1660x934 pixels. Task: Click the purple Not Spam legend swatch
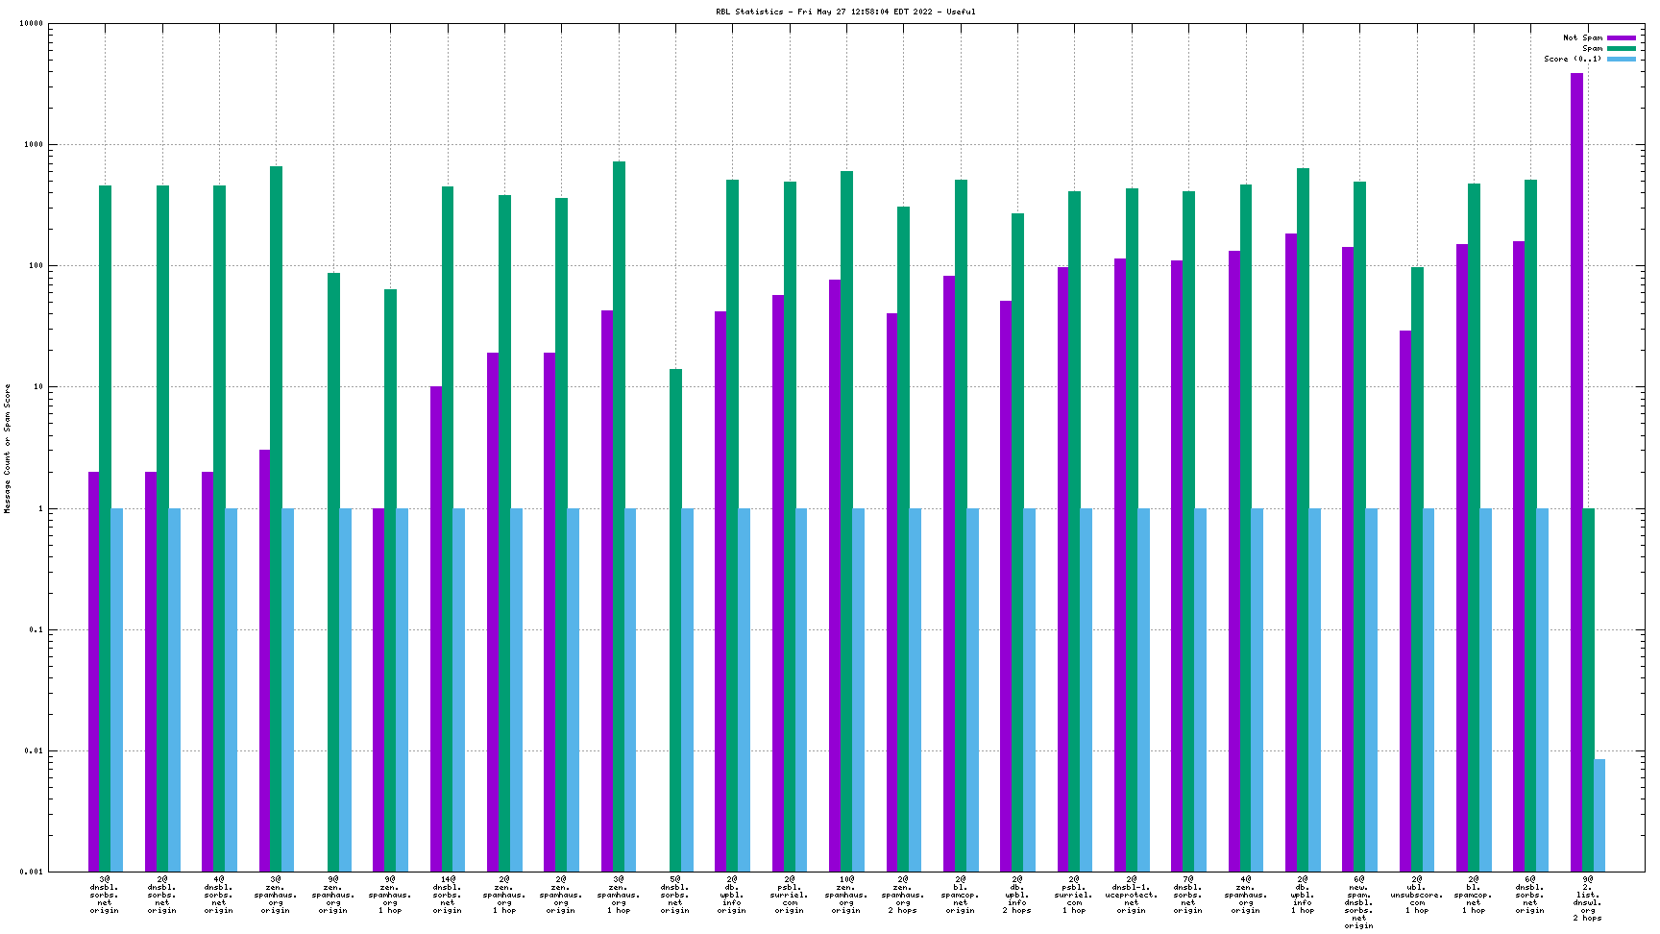[x=1621, y=38]
